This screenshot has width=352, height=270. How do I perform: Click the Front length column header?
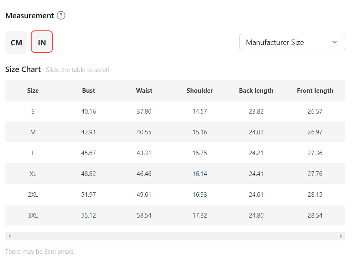point(315,91)
